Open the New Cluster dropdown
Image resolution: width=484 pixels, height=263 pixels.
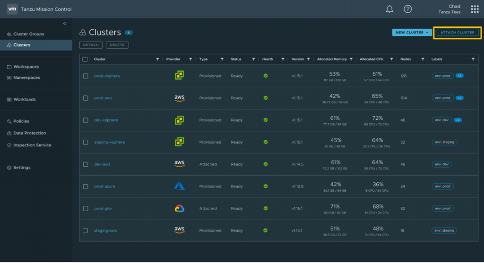412,33
